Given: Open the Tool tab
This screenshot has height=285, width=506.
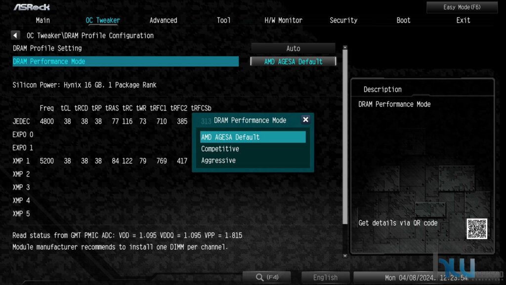Looking at the screenshot, I should 224,20.
